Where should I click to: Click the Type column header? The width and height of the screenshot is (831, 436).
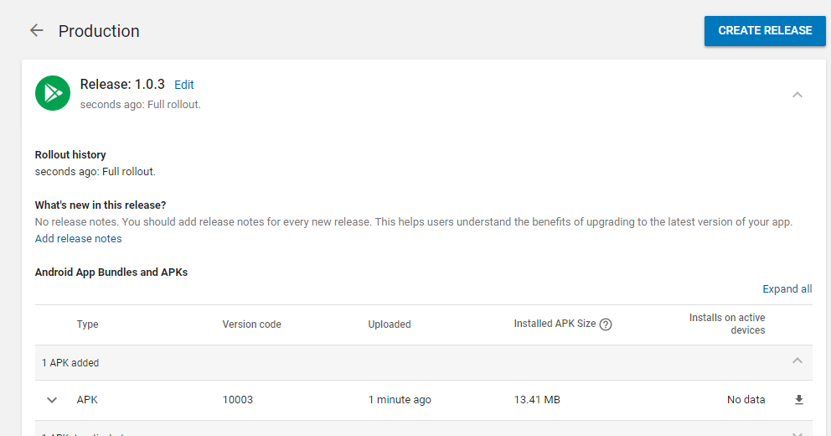[87, 324]
